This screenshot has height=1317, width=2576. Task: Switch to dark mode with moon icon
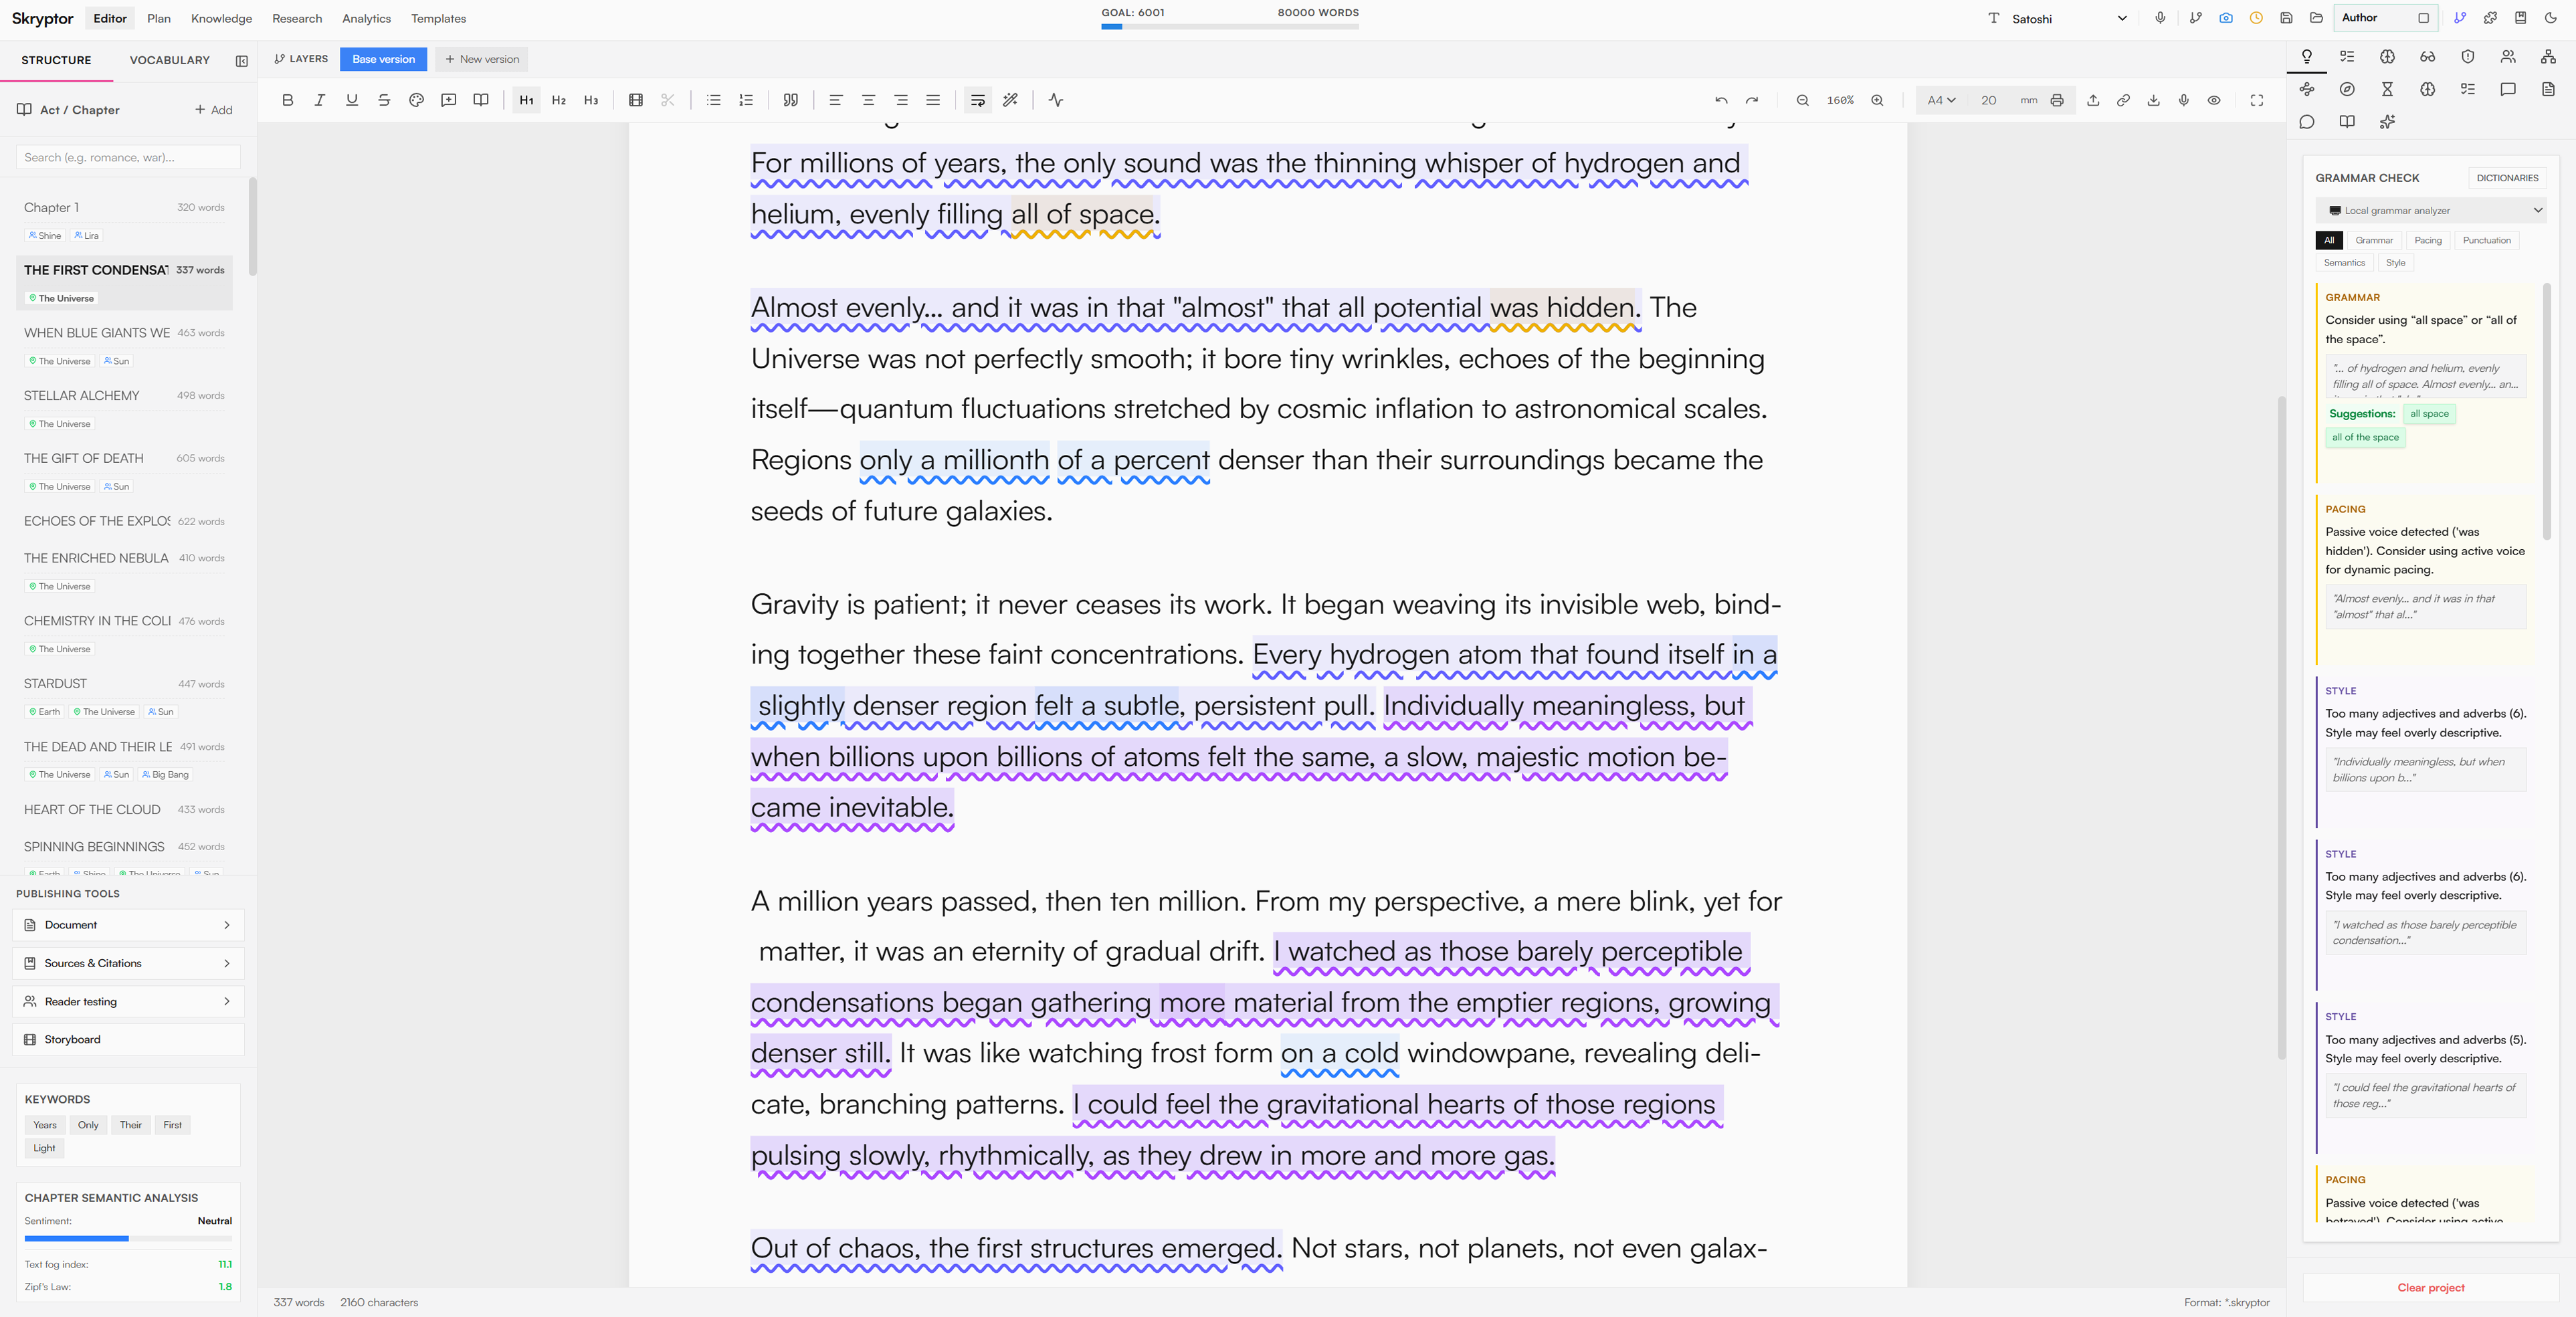click(2551, 18)
